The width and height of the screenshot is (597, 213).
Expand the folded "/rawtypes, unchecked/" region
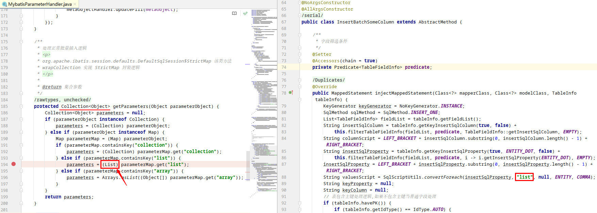pyautogui.click(x=62, y=100)
